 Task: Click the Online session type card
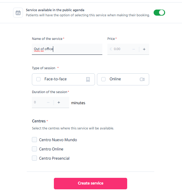click(x=123, y=79)
